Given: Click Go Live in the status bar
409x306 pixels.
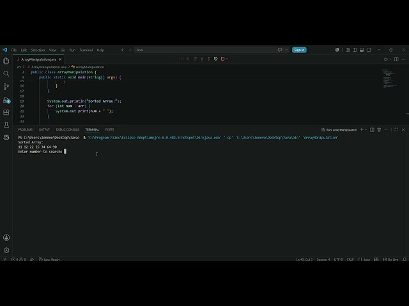Looking at the screenshot, I should click(390, 259).
